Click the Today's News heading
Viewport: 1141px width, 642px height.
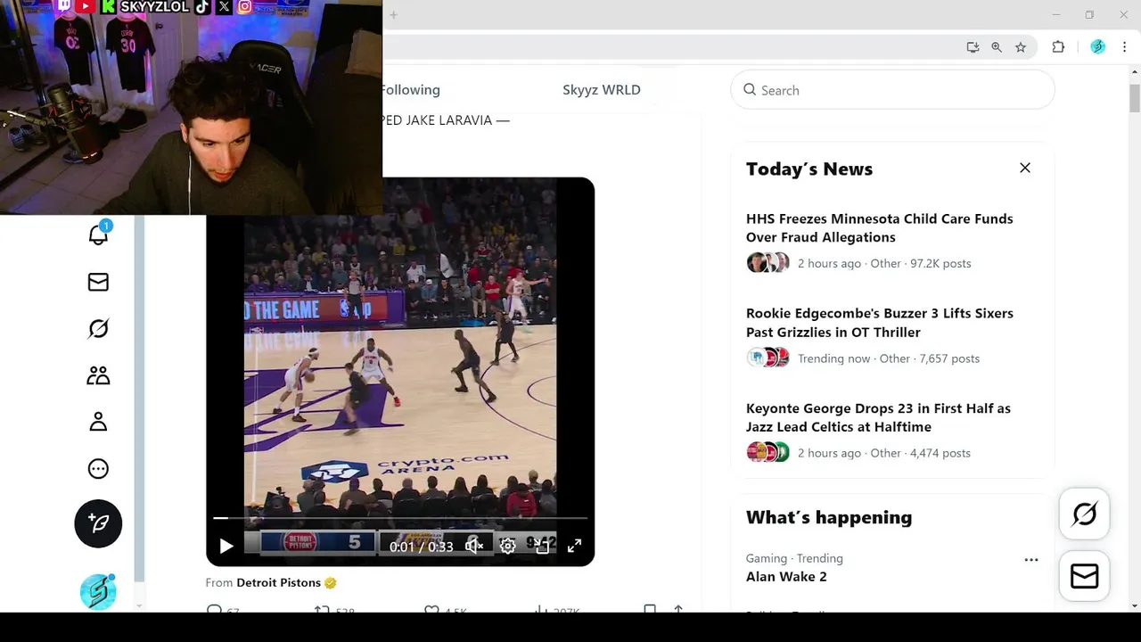click(809, 169)
